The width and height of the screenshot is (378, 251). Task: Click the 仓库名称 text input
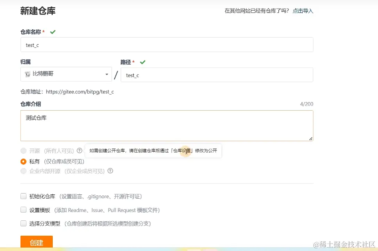tap(167, 45)
